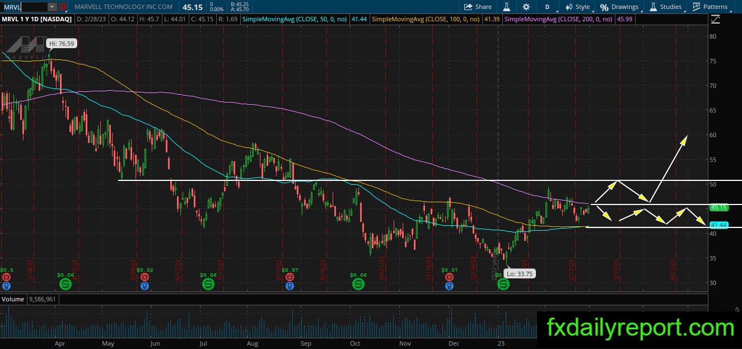Click MRVL 1 Y 1D [NASDAQ] chart label
This screenshot has height=349, width=742.
coord(37,19)
